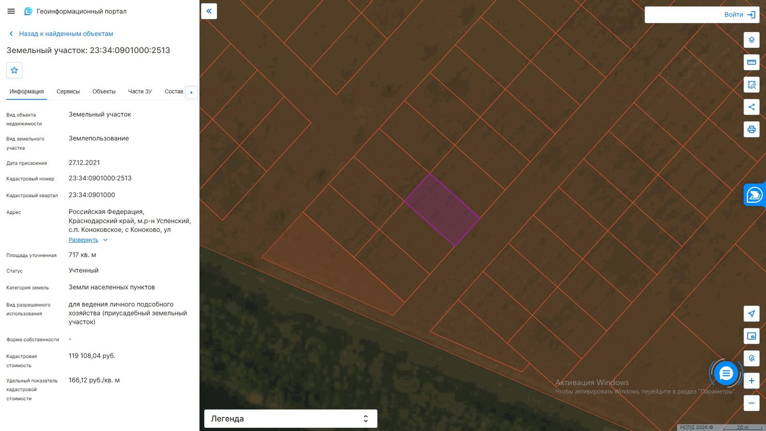Open the Части ЗУ tab
The image size is (766, 431).
click(140, 91)
